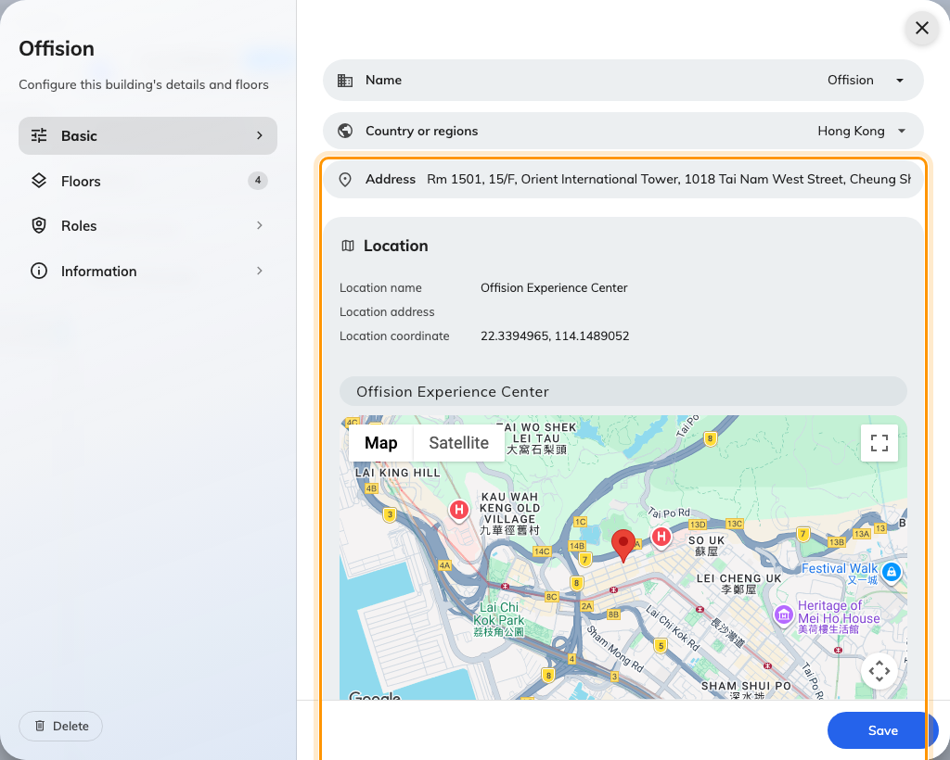Click the Offision dialog title
Image resolution: width=950 pixels, height=760 pixels.
[57, 48]
